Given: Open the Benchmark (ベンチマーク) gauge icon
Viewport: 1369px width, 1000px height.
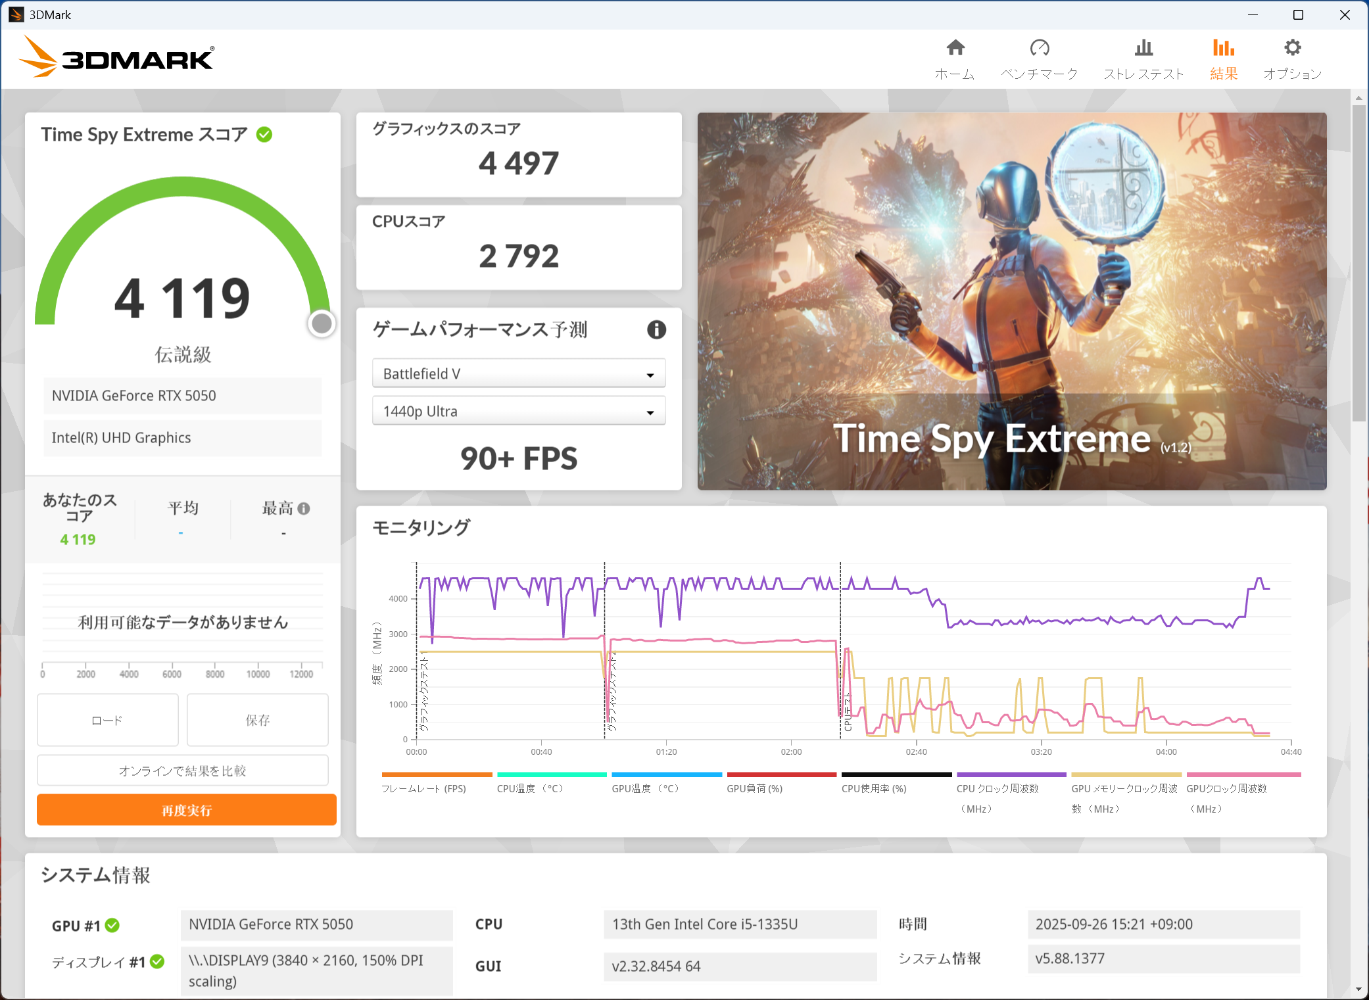Looking at the screenshot, I should coord(1039,49).
